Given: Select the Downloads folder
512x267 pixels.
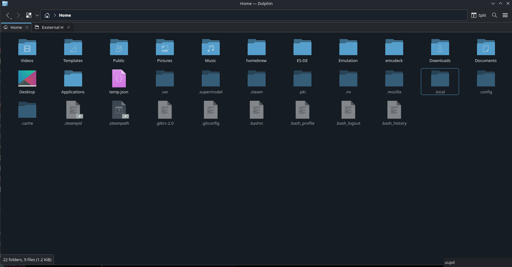Looking at the screenshot, I should 440,51.
